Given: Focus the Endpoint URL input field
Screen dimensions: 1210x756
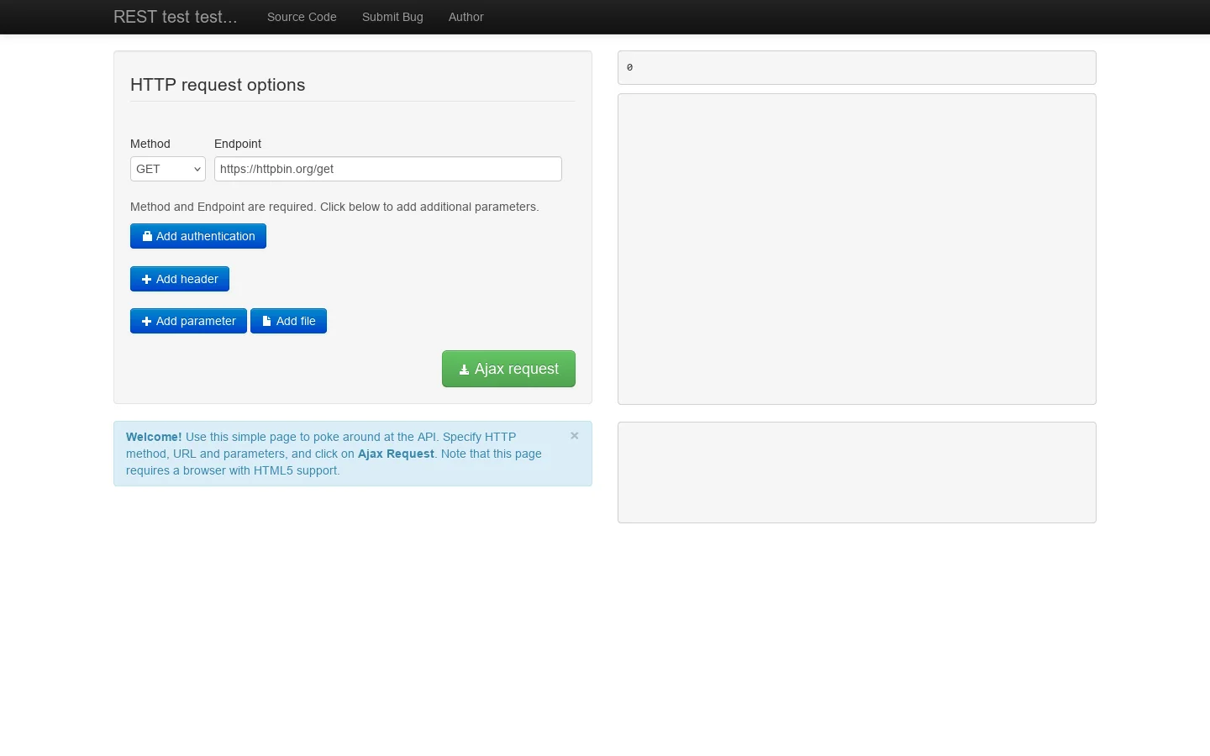Looking at the screenshot, I should pos(388,169).
